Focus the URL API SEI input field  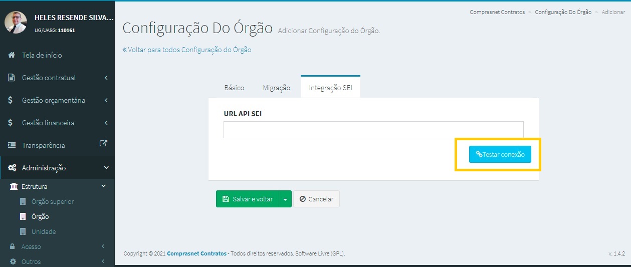tap(373, 129)
